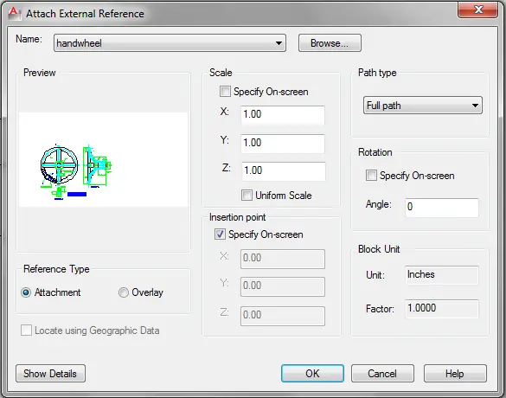This screenshot has height=398, width=506.
Task: Click the Scale Y value field
Action: click(283, 143)
